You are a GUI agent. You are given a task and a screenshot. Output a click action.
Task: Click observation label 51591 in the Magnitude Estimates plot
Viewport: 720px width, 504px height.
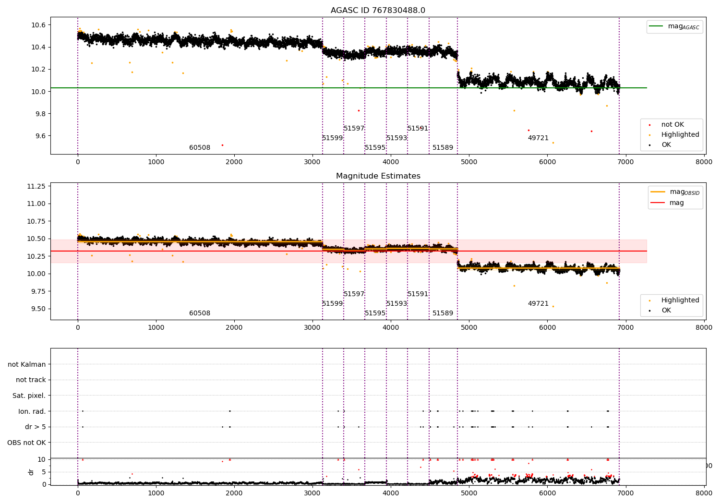(418, 294)
